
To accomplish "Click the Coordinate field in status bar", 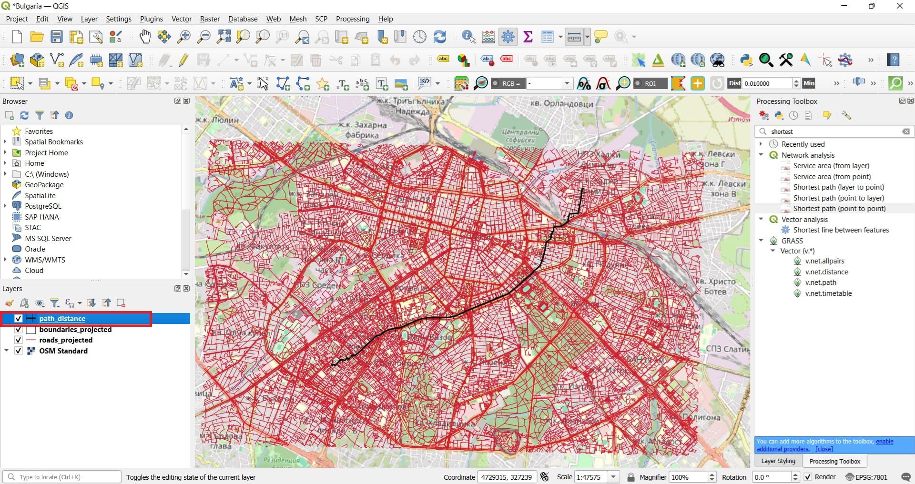I will (x=507, y=477).
